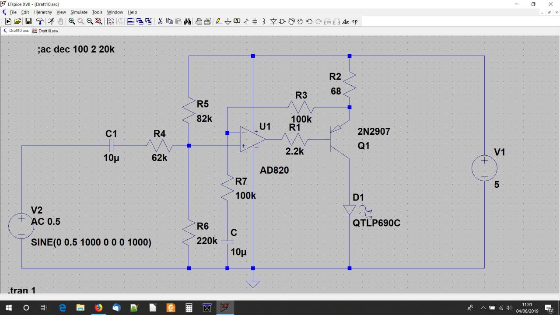This screenshot has height=315, width=560.
Task: Open the Help menu
Action: tap(132, 12)
